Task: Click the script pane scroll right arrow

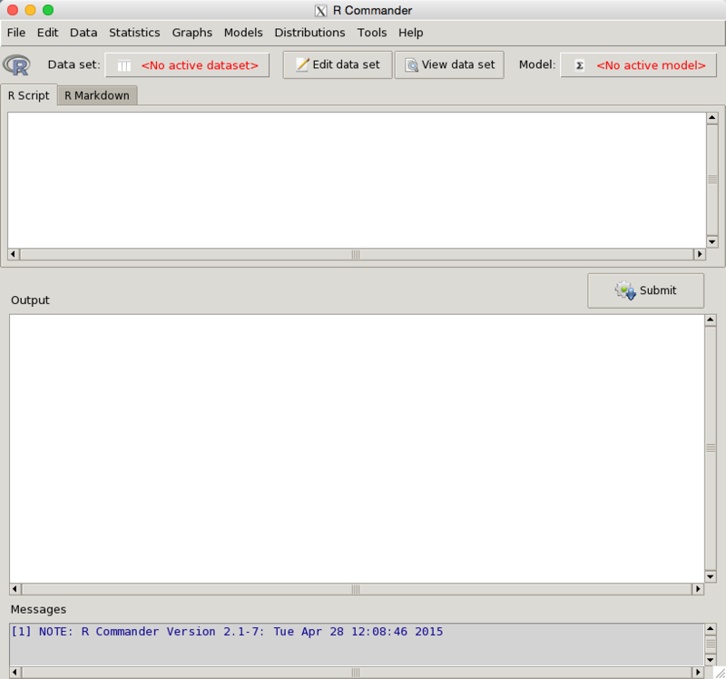Action: (700, 254)
